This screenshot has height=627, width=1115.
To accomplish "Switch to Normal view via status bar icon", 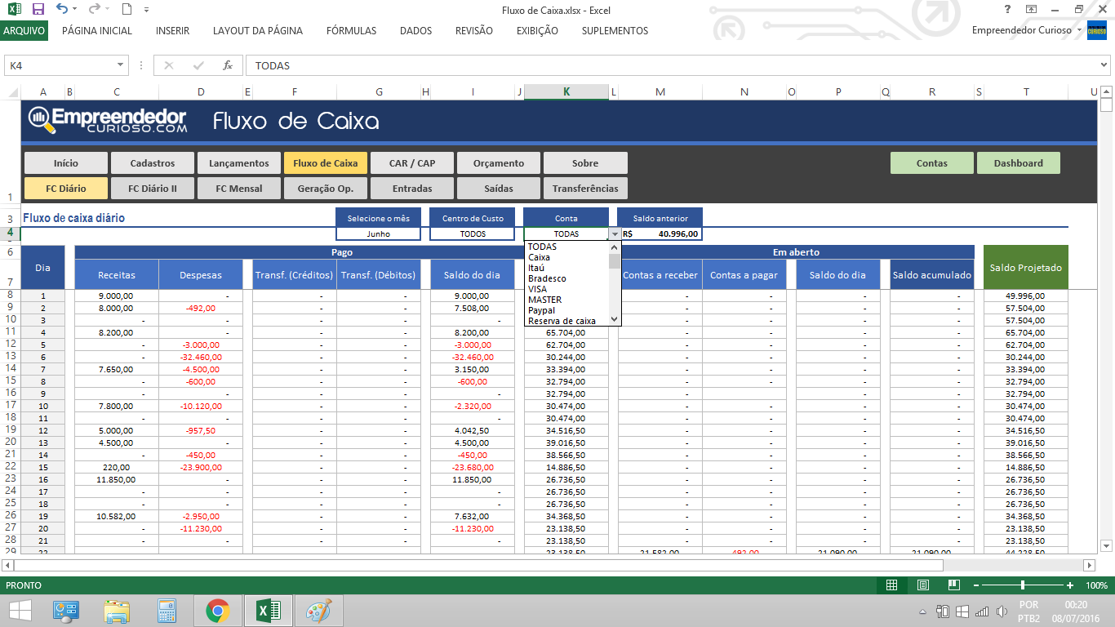I will click(892, 585).
